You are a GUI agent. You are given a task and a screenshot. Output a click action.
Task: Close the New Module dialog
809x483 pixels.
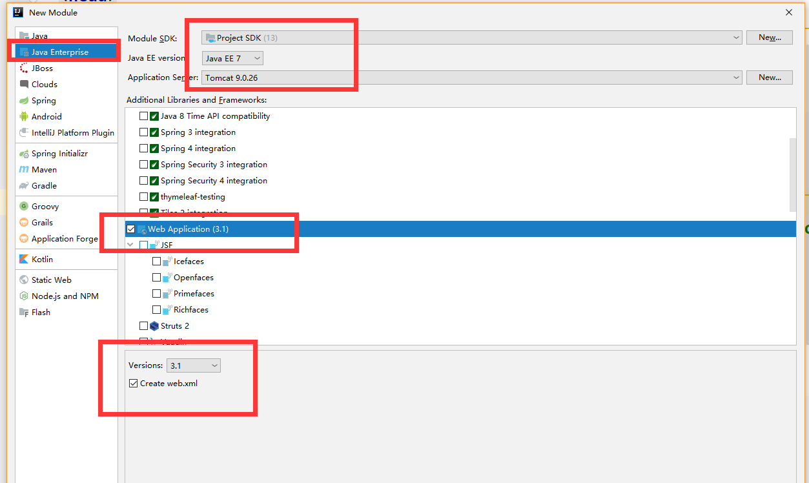click(789, 12)
